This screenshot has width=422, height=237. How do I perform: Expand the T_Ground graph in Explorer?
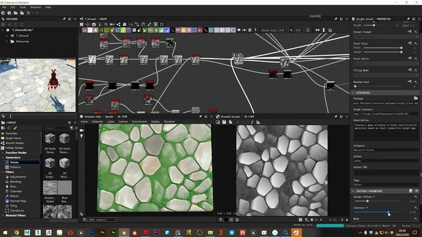pos(7,36)
